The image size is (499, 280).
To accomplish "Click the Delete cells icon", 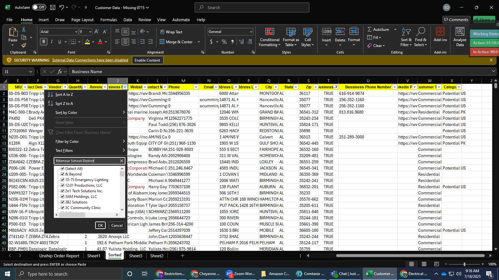I will pos(340,32).
